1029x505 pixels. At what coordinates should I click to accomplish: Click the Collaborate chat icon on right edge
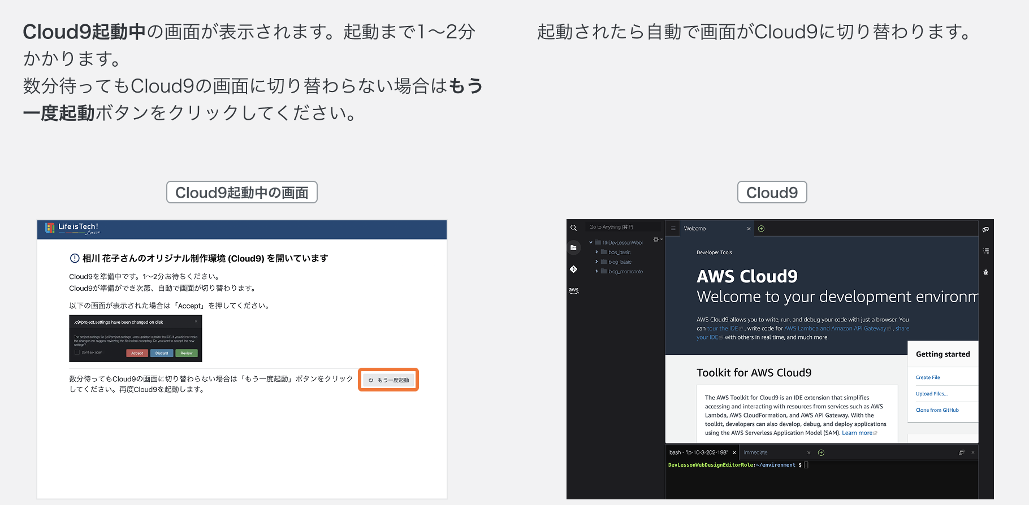tap(985, 229)
